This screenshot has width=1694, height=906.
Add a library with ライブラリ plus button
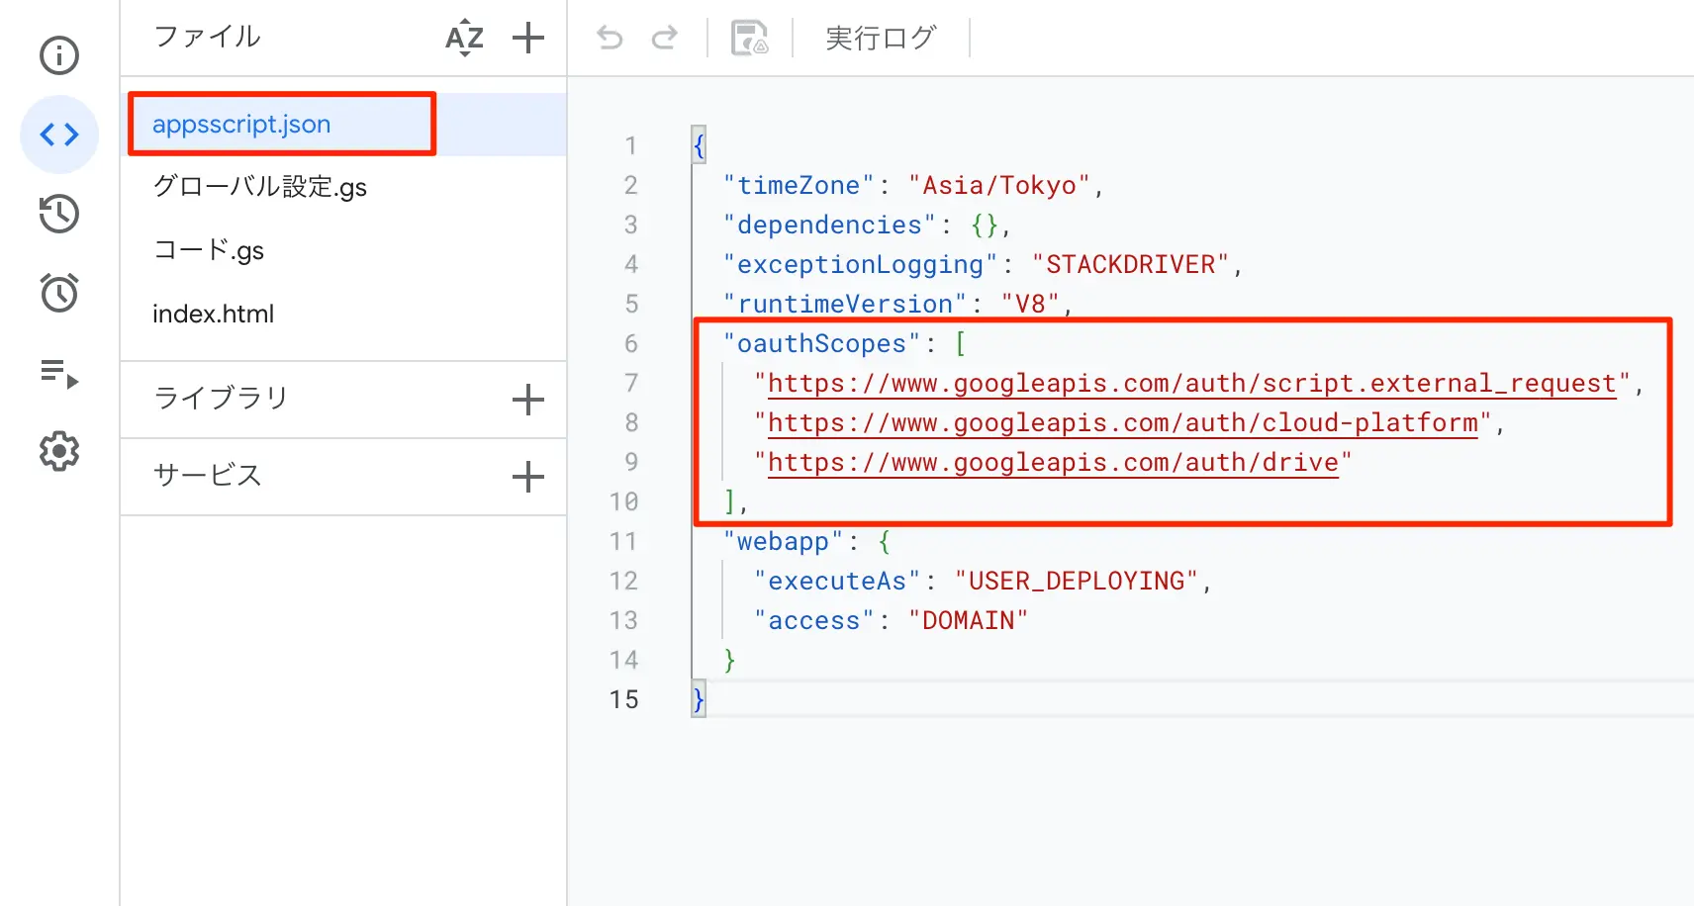click(x=528, y=400)
